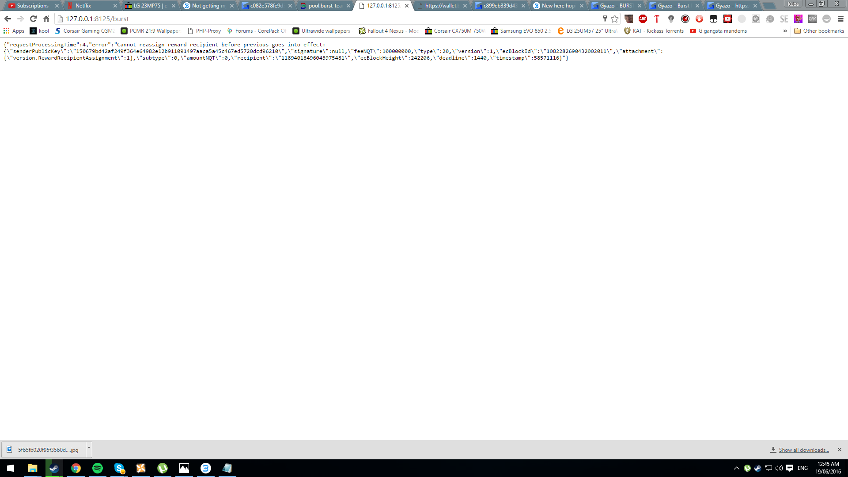Screen dimensions: 848x477
Task: Click the saved password key icon
Action: 605,19
